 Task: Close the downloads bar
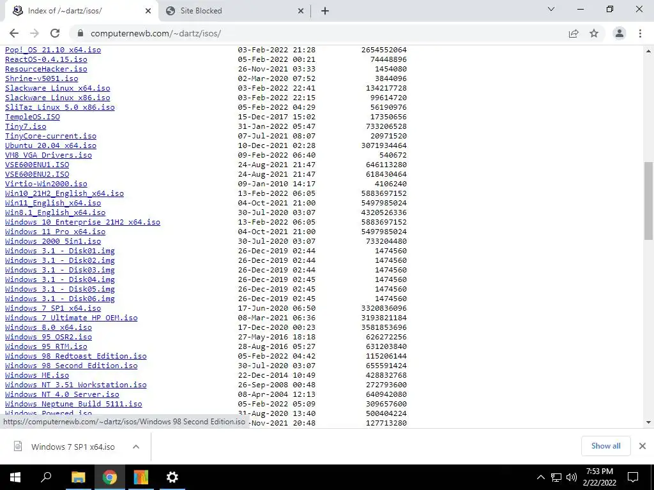(x=643, y=446)
